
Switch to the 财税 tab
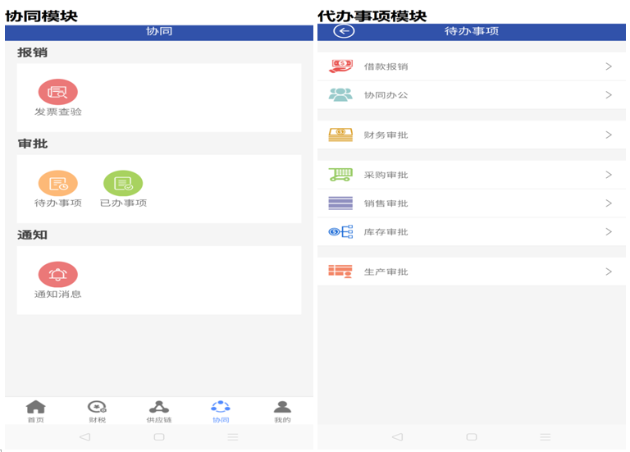pos(98,411)
